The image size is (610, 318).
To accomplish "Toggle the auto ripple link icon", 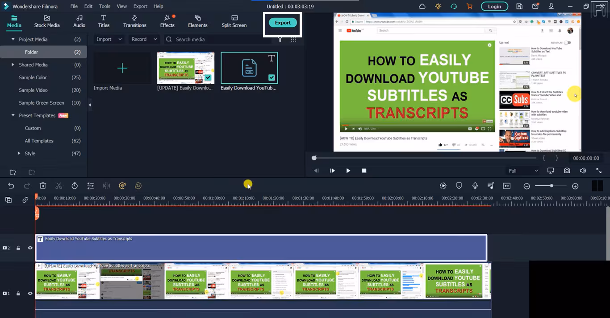I will point(25,200).
